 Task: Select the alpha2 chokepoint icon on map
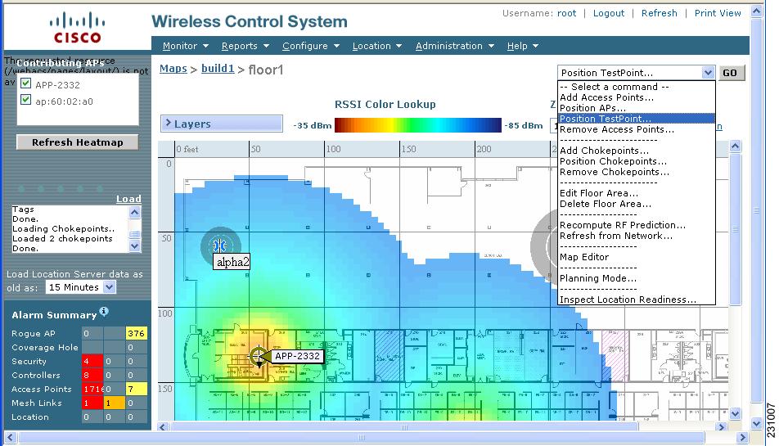[219, 245]
